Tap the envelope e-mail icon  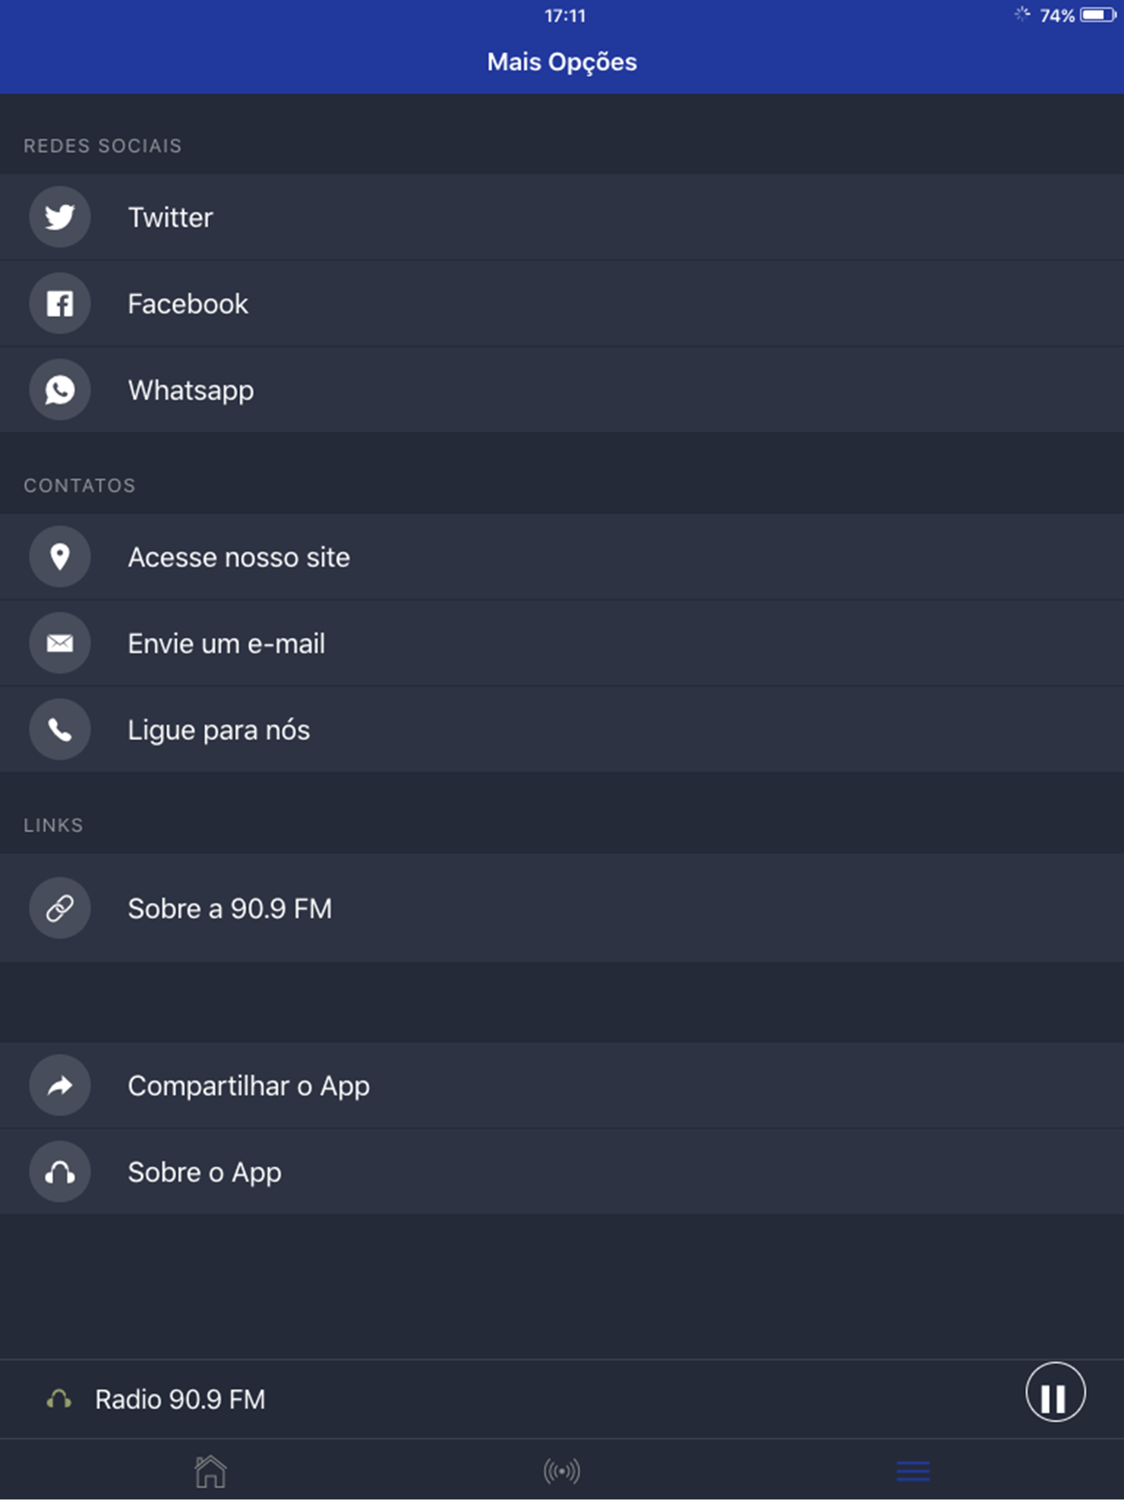60,643
